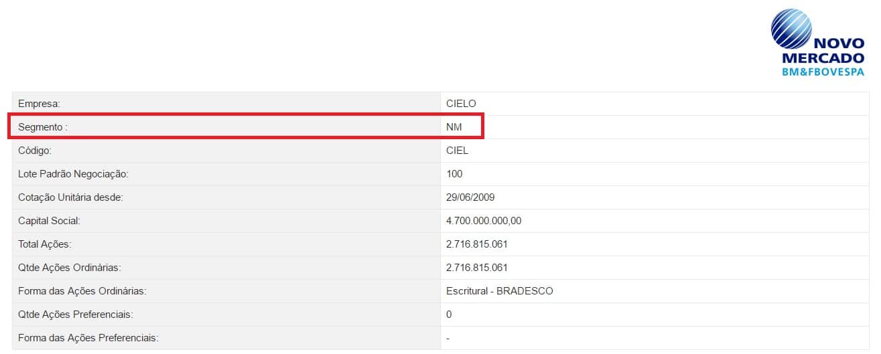
Task: Click the 'Código:' label
Action: 35,151
